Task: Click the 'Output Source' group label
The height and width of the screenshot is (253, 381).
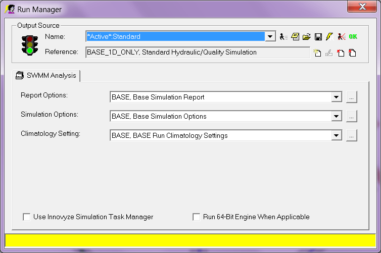Action: (x=38, y=25)
